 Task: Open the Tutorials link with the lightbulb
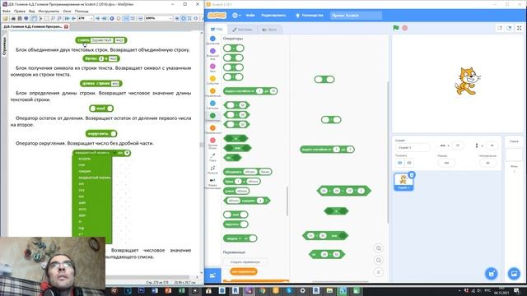[x=310, y=16]
